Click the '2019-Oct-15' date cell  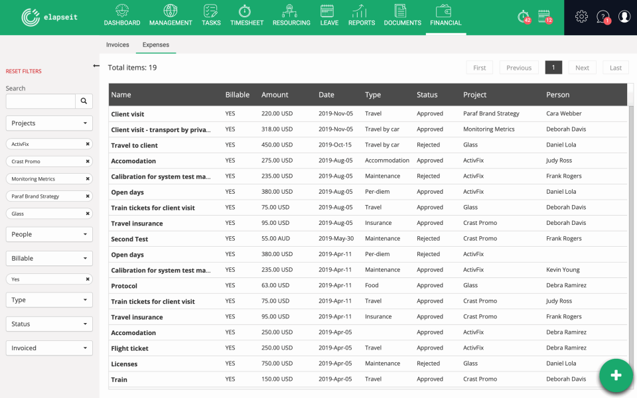(334, 145)
